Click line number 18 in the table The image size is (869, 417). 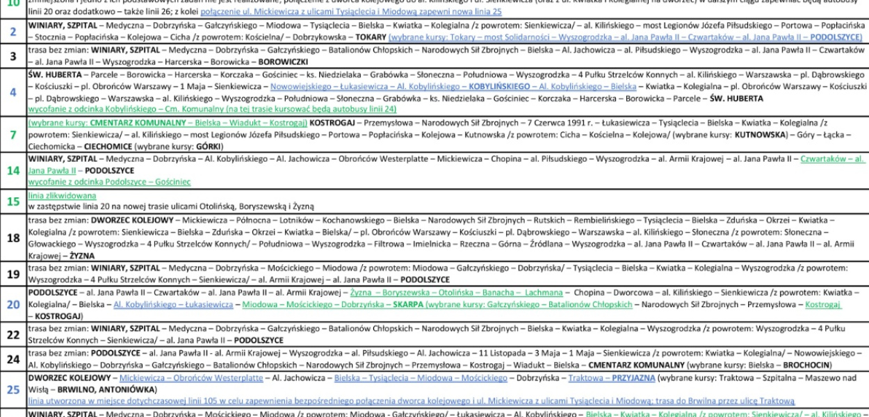click(x=13, y=238)
